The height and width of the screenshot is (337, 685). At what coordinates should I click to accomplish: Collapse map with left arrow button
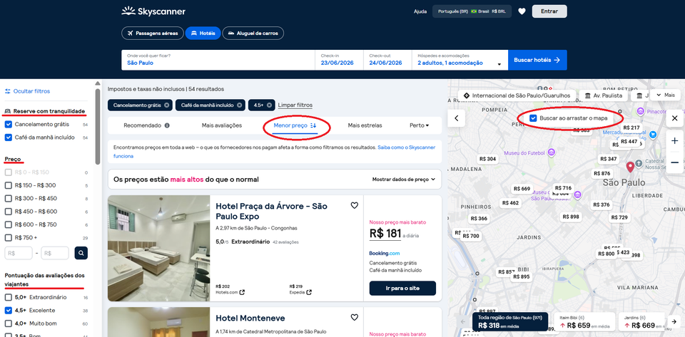point(457,118)
